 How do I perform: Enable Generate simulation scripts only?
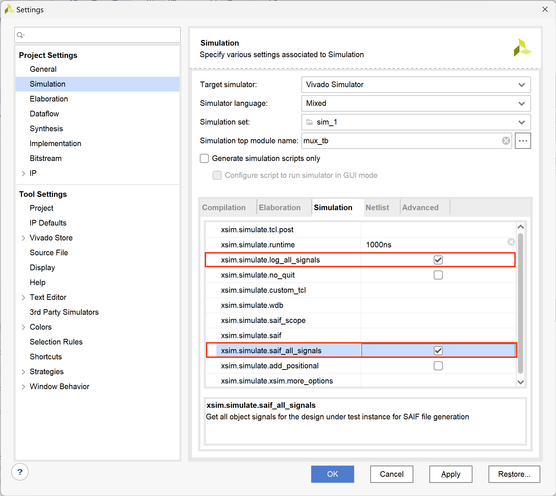click(204, 158)
